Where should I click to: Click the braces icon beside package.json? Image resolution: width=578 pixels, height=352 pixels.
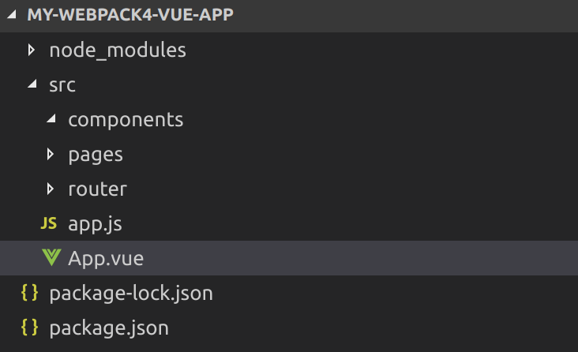29,328
